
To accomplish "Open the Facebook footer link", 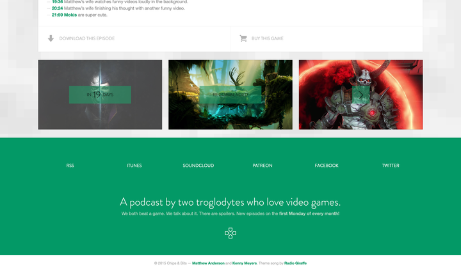I will pyautogui.click(x=327, y=166).
